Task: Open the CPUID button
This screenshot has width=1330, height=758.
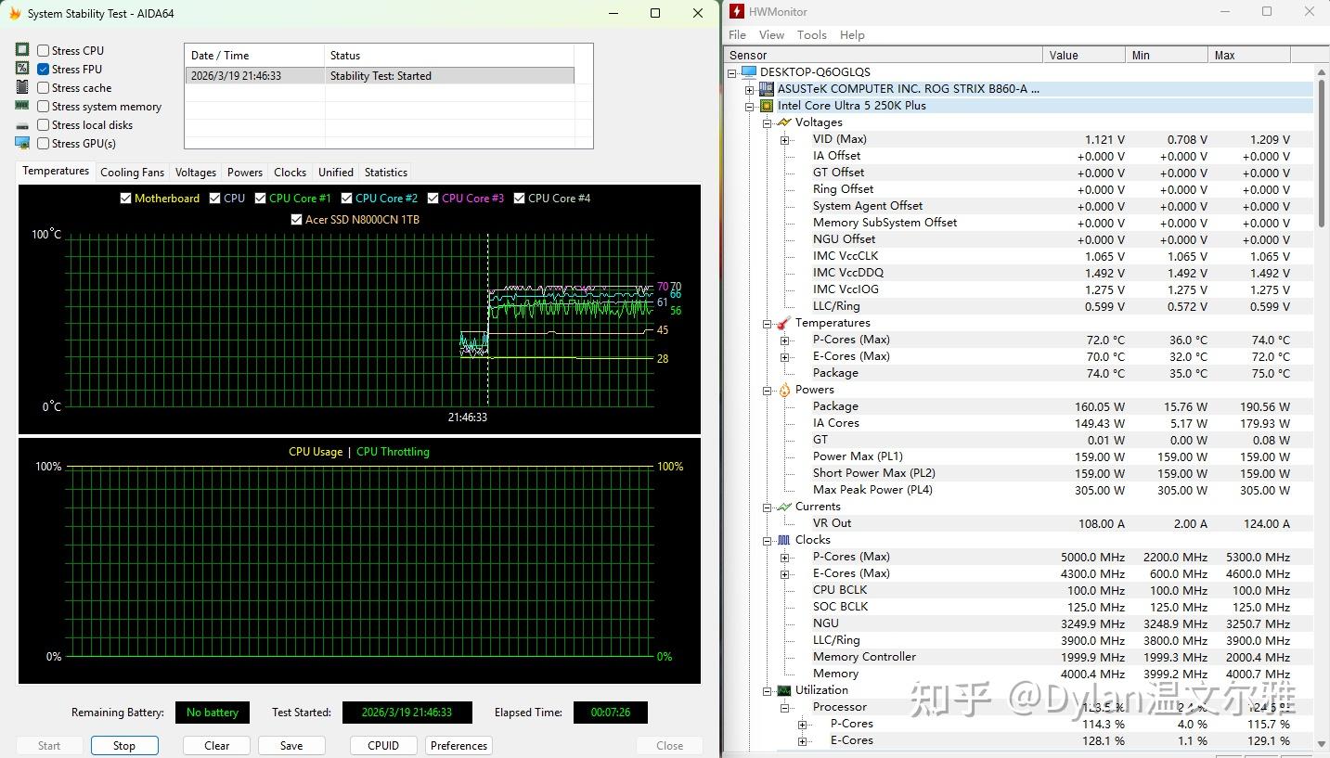Action: (383, 746)
